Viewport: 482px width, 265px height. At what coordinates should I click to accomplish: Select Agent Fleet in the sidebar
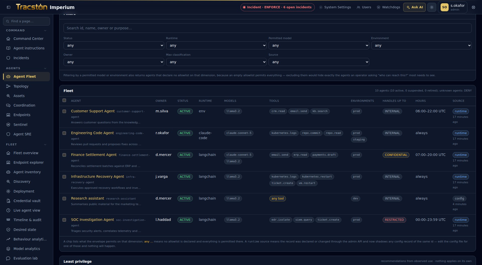point(26,76)
